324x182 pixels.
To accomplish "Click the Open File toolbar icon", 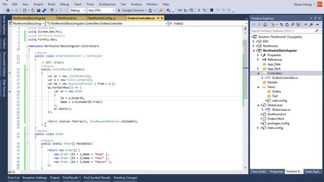I will point(33,10).
